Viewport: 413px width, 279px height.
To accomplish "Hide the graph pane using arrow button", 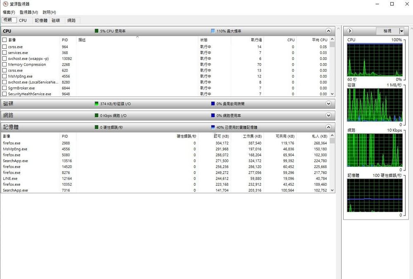I will pos(350,31).
